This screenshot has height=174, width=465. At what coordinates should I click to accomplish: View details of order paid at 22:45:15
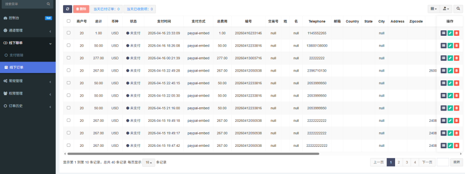[443, 83]
